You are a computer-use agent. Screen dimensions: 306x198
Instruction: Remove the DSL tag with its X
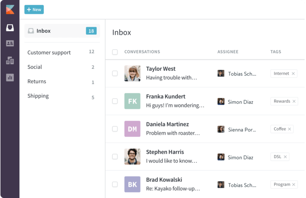[x=286, y=157]
